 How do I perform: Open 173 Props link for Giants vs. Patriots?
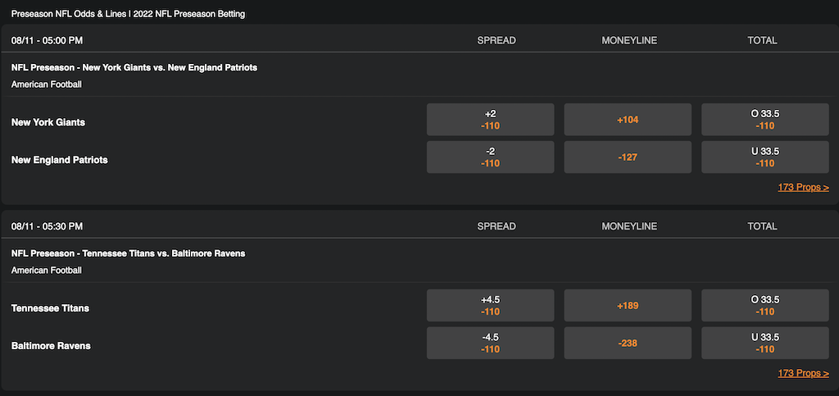click(x=803, y=187)
